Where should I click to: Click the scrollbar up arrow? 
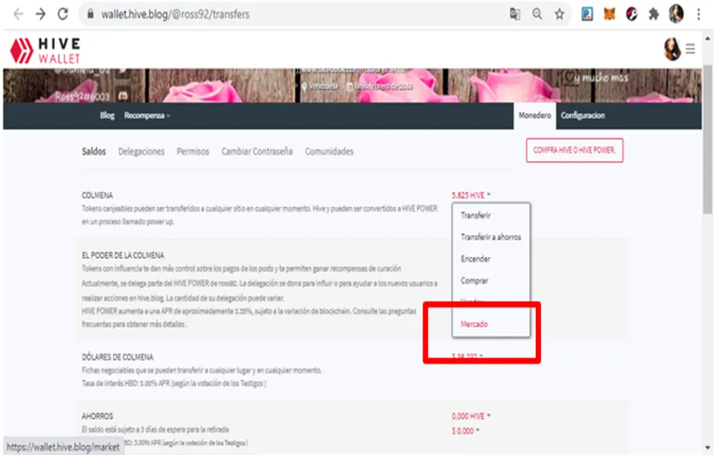[708, 37]
